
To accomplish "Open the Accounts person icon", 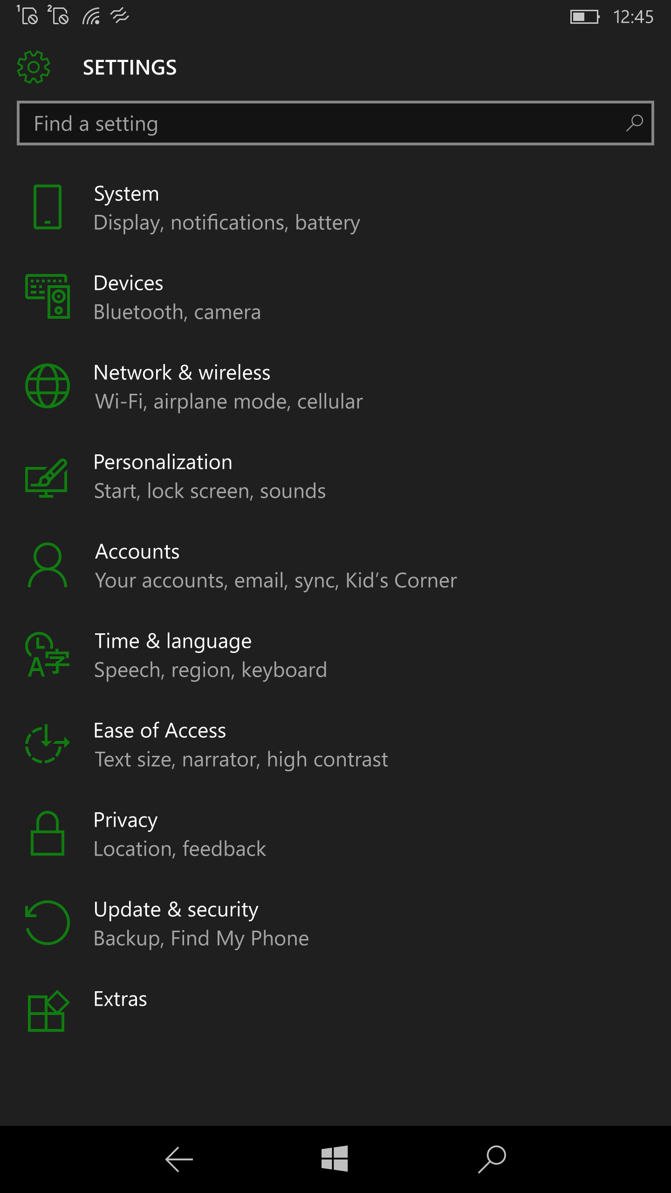I will pyautogui.click(x=48, y=565).
